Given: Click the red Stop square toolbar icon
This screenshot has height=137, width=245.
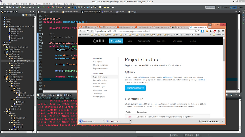Looking at the screenshot, I should (x=48, y=7).
